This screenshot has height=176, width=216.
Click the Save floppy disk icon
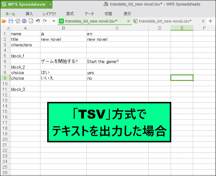10,21
